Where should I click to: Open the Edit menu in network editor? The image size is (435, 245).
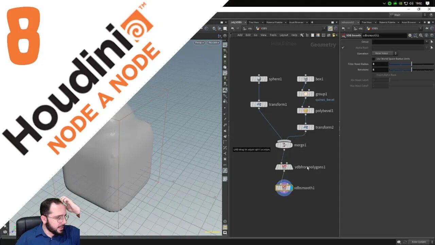[248, 35]
